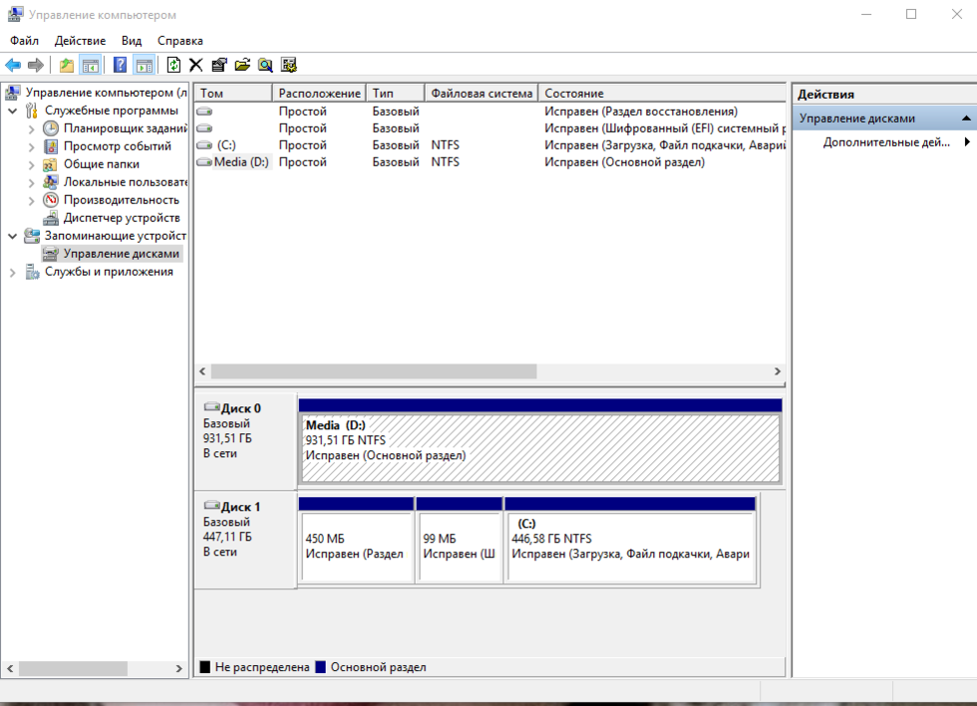Viewport: 977px width, 706px height.
Task: Select Диспетчер устройств in the tree
Action: pyautogui.click(x=122, y=218)
